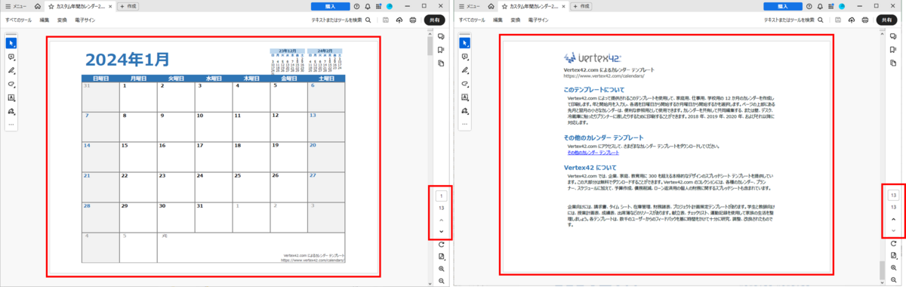The height and width of the screenshot is (287, 906).
Task: Expand more tools ellipsis in left window
Action: point(11,124)
